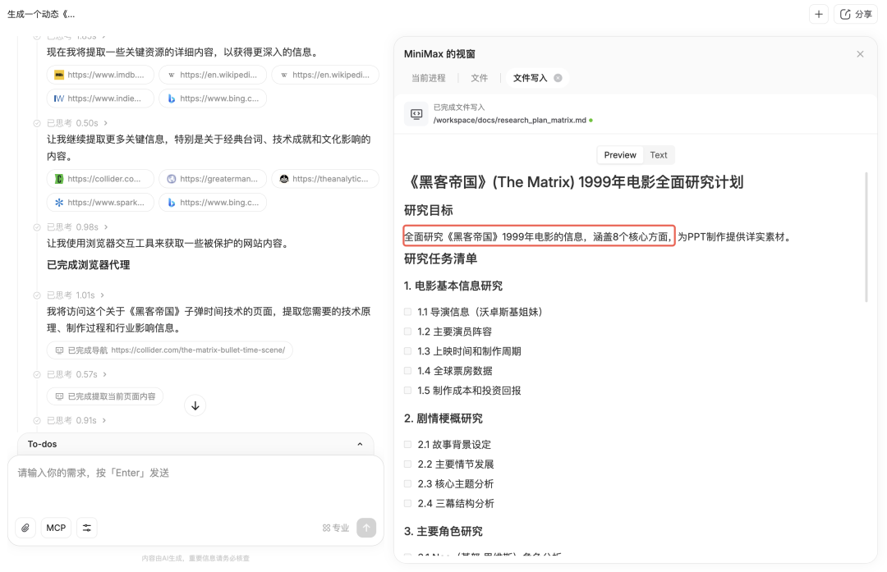Switch to the Text view tab
Screen dimensions: 887x572
(658, 154)
